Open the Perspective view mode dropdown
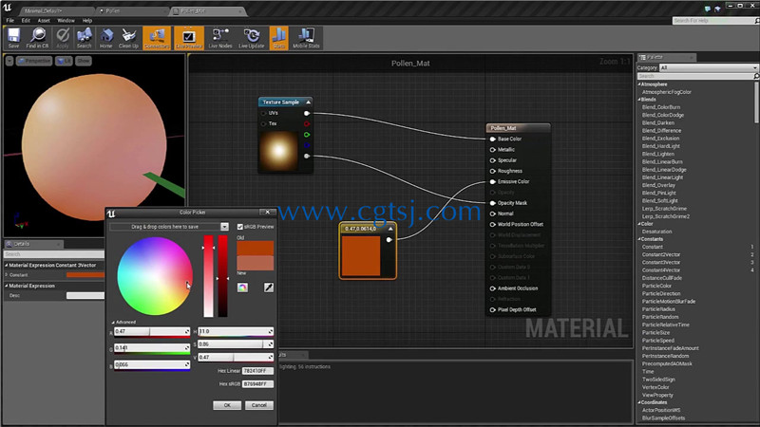 pos(34,61)
